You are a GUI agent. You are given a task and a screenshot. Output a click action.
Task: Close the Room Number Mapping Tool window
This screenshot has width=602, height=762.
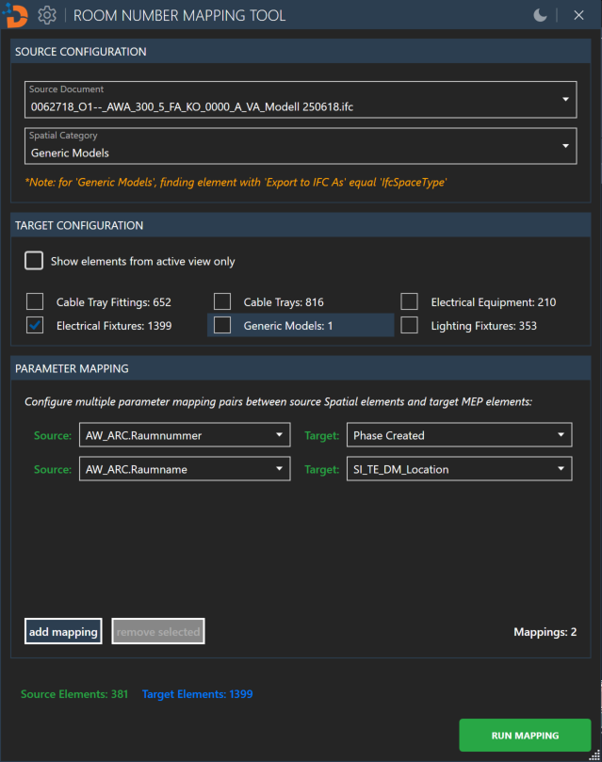pos(578,15)
